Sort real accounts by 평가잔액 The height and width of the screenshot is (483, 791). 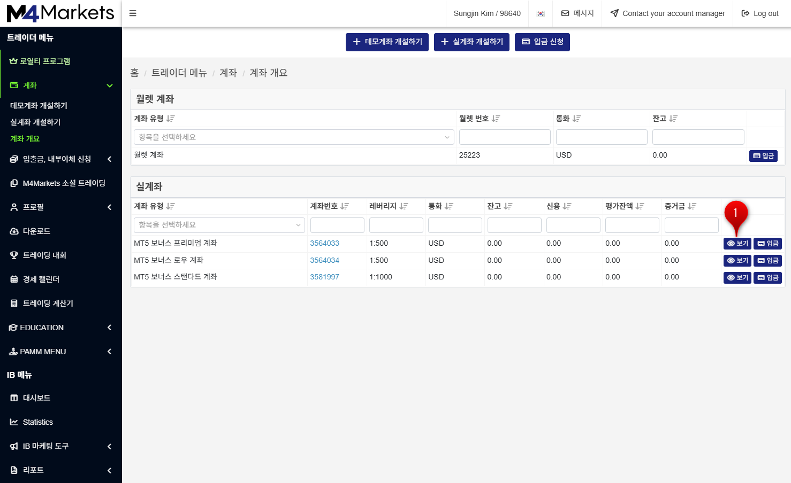tap(640, 206)
